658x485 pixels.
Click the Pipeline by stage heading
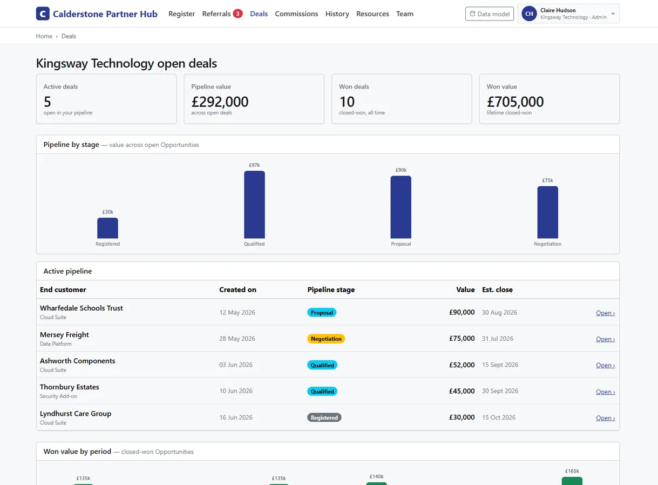71,144
